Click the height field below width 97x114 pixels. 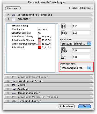coord(81,33)
